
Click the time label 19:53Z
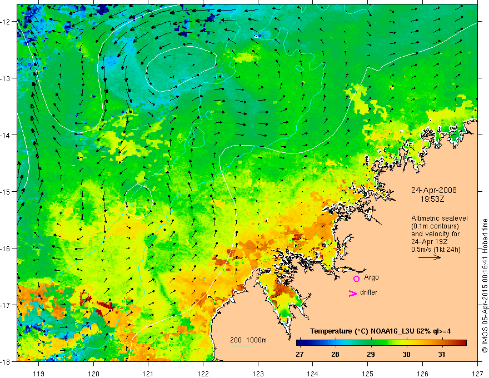coord(432,199)
